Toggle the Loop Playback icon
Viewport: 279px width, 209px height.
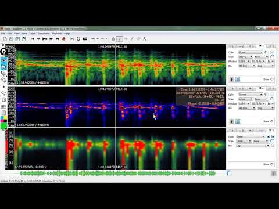click(x=78, y=39)
